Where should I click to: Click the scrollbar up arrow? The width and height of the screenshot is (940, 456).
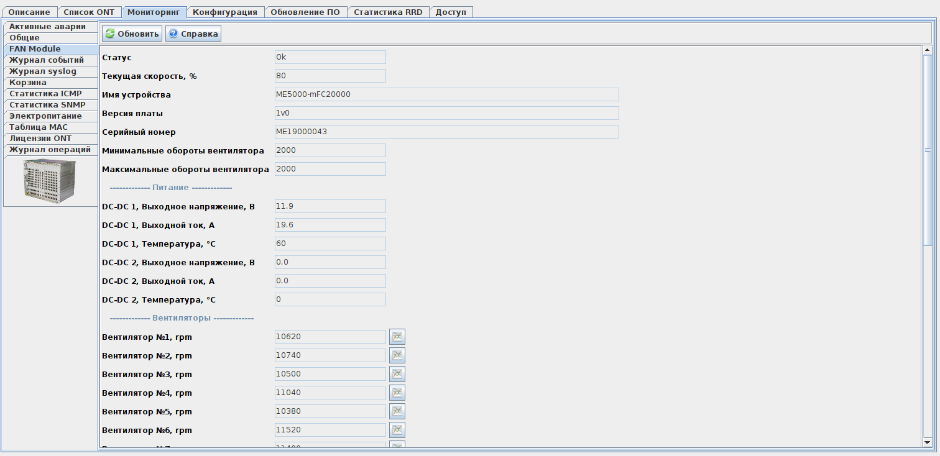point(928,50)
